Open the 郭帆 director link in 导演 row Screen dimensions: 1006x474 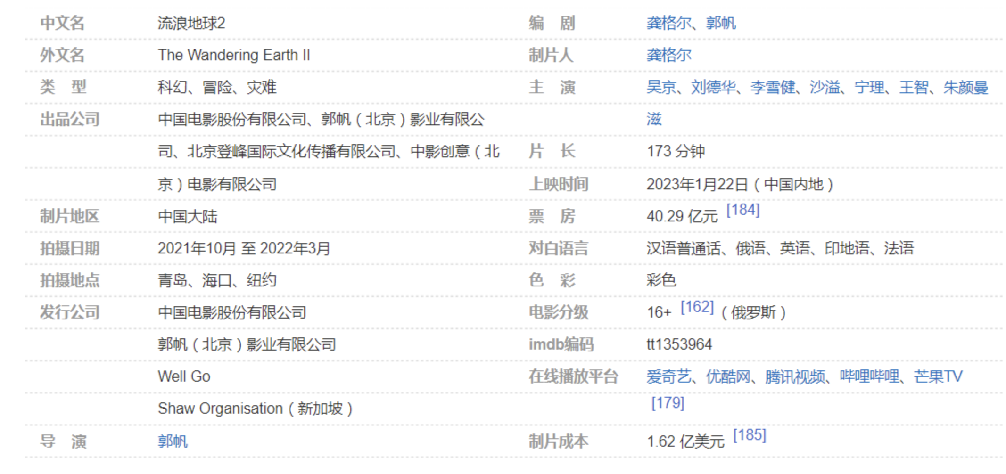tap(173, 441)
